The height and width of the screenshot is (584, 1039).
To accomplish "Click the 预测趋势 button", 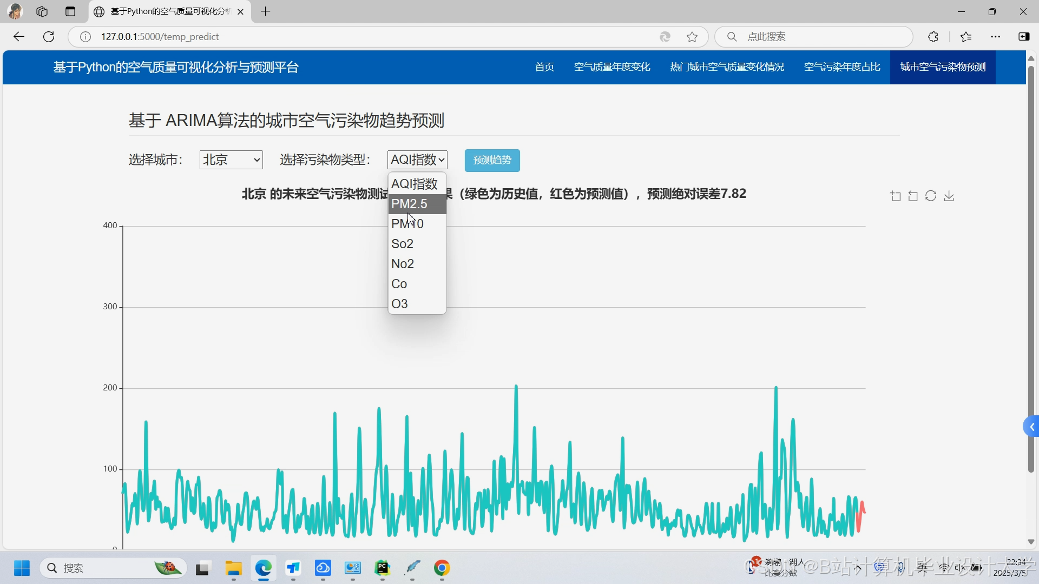I will pos(492,161).
